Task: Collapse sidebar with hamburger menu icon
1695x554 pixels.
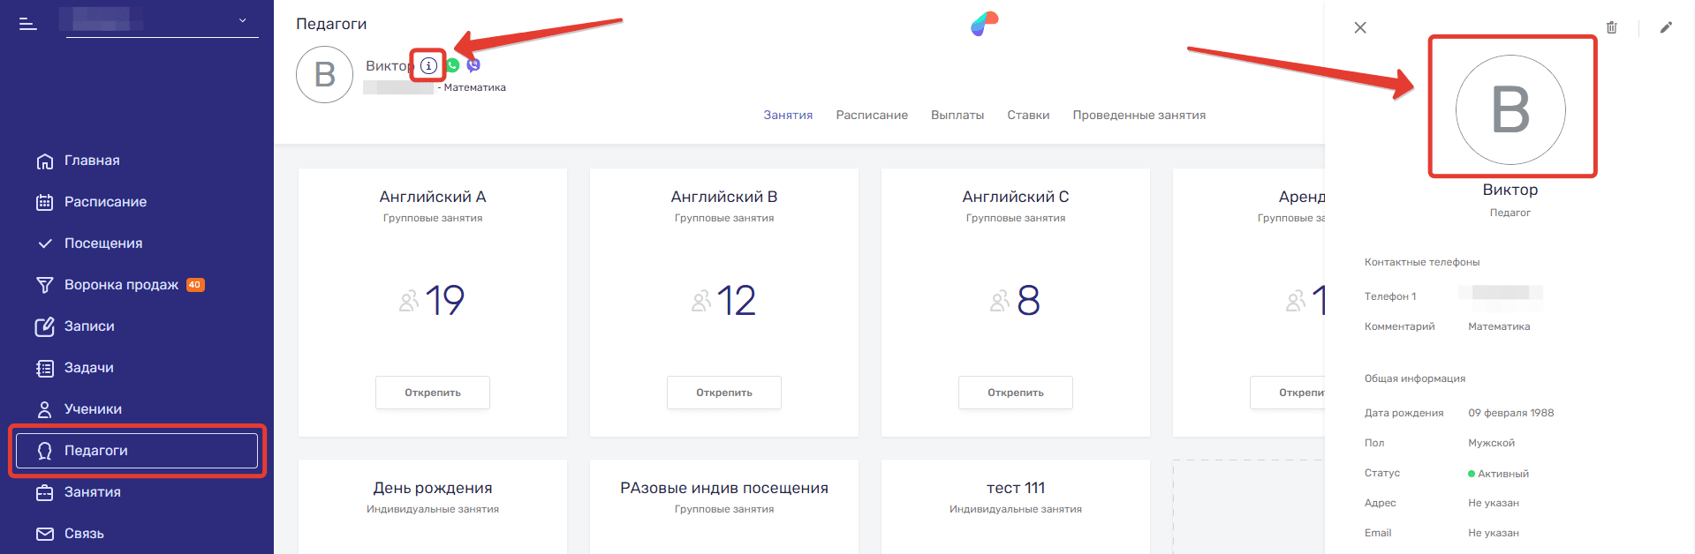Action: [x=28, y=24]
